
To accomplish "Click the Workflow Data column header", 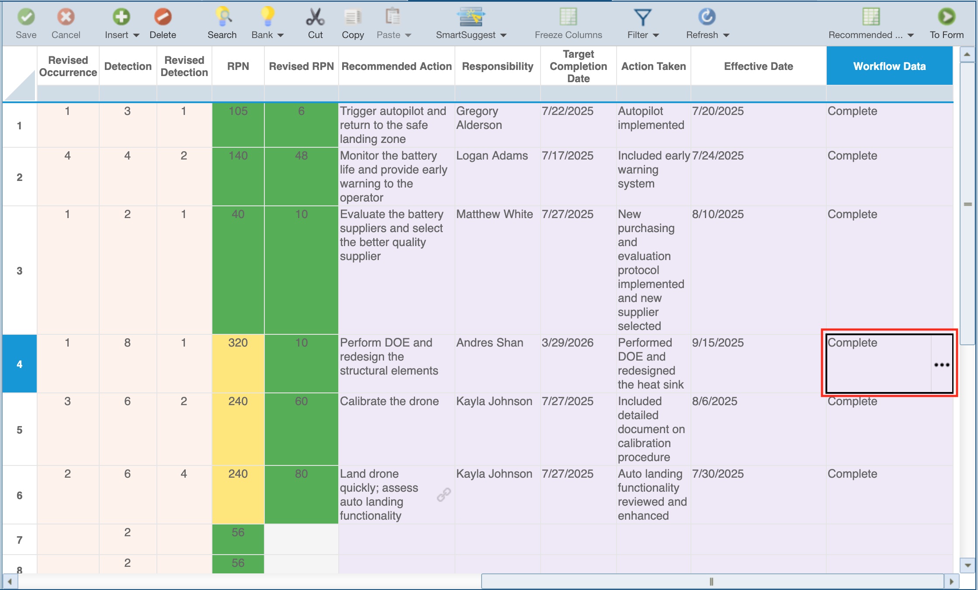I will [889, 66].
